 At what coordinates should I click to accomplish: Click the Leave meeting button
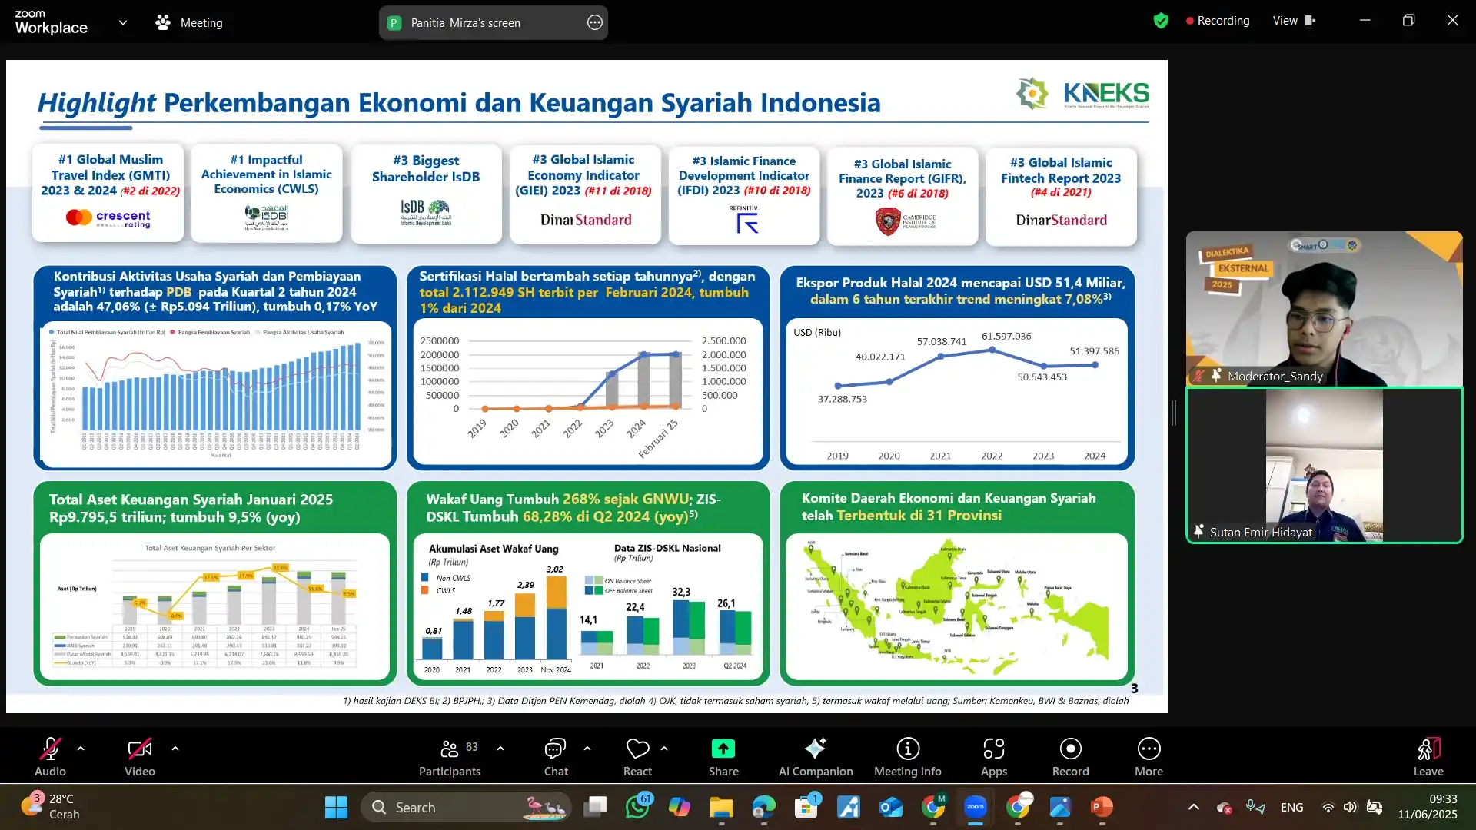click(x=1428, y=757)
